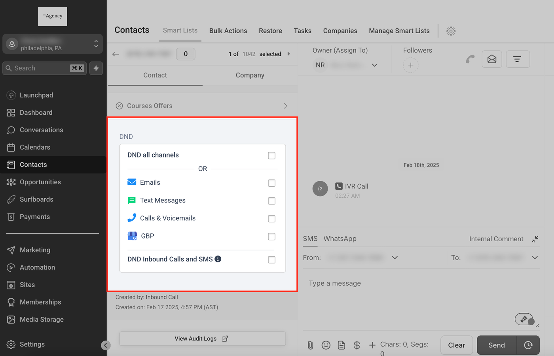Open the Bulk Actions tab
Viewport: 554px width, 356px height.
(x=228, y=31)
